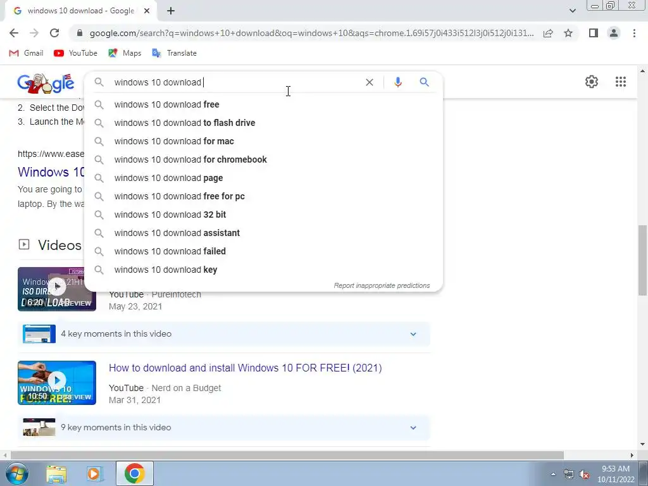Select suggestion 'windows 10 download 32 bit'

coord(264,215)
